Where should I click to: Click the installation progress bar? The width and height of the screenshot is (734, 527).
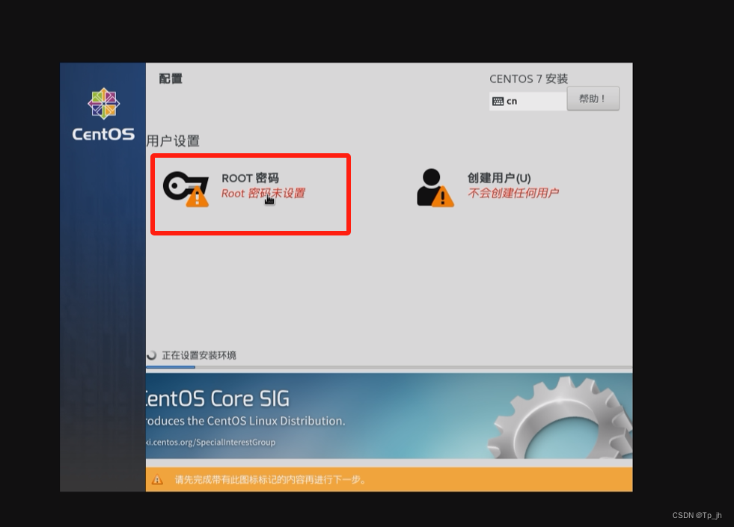[x=389, y=367]
